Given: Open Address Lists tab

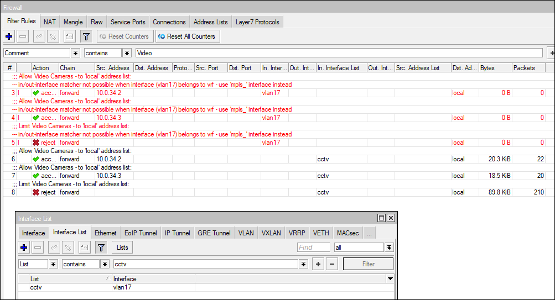Looking at the screenshot, I should (211, 22).
